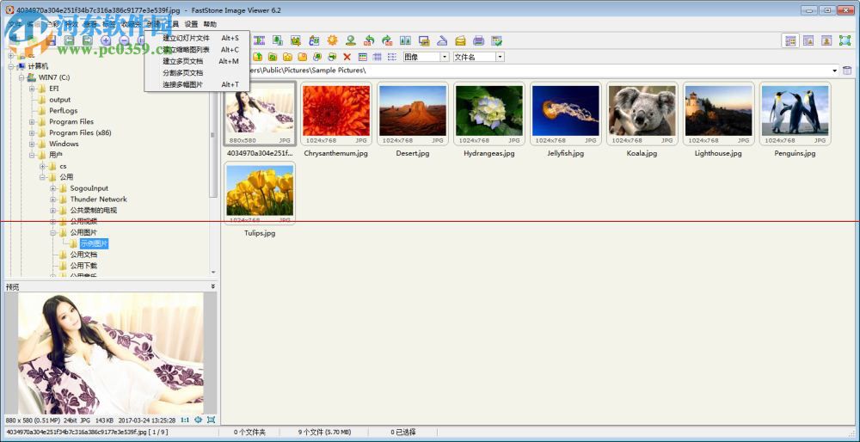The height and width of the screenshot is (442, 860).
Task: Click the Zoom In plus icon
Action: pos(106,40)
